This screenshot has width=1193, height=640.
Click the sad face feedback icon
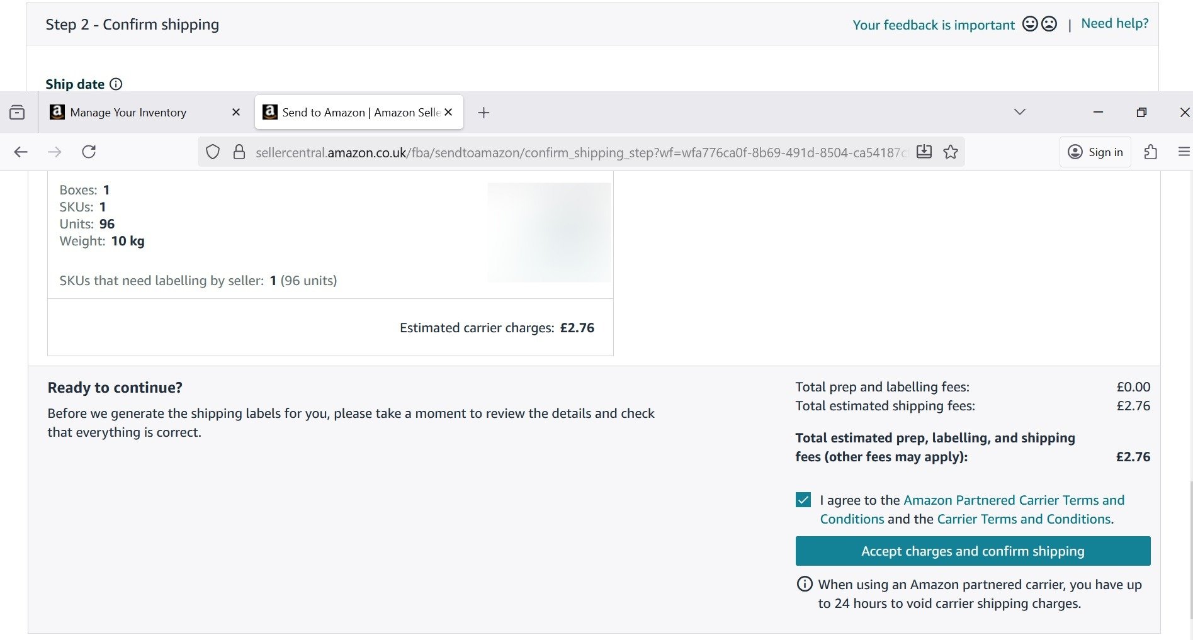point(1049,24)
